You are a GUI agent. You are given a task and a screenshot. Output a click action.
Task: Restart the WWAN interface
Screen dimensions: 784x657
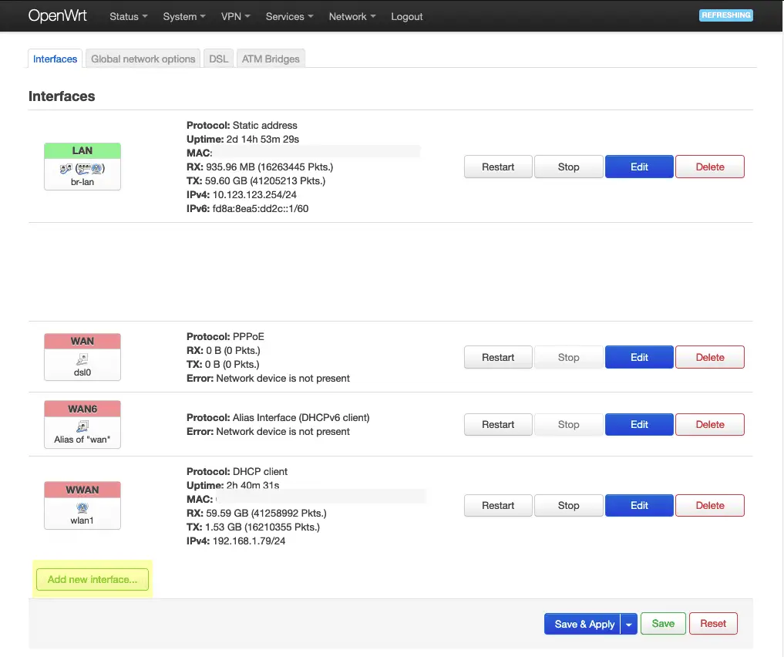click(498, 506)
